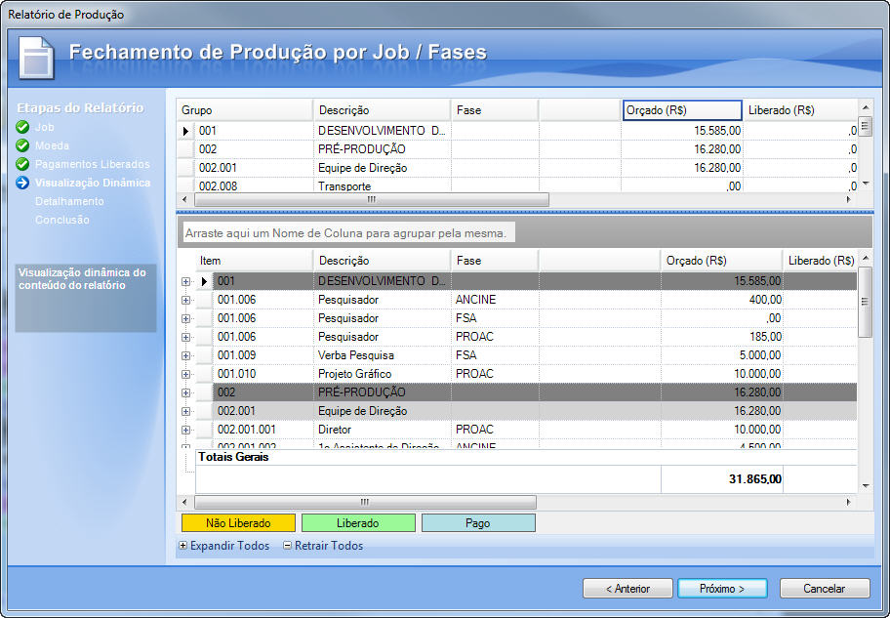The height and width of the screenshot is (618, 890).
Task: Expand the 002.001.001 Diretor row
Action: pyautogui.click(x=185, y=430)
